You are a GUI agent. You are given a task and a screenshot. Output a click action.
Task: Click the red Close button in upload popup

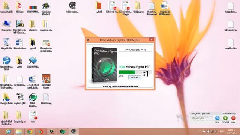233,118
